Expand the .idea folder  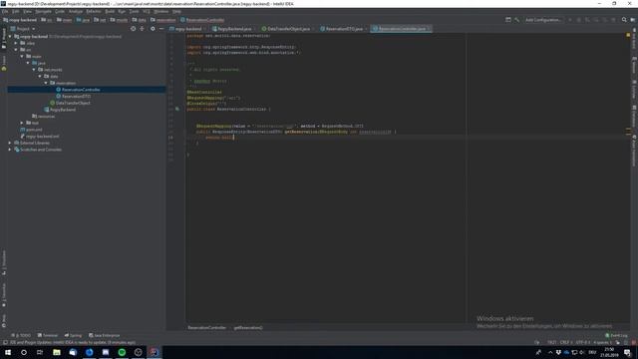[x=16, y=43]
